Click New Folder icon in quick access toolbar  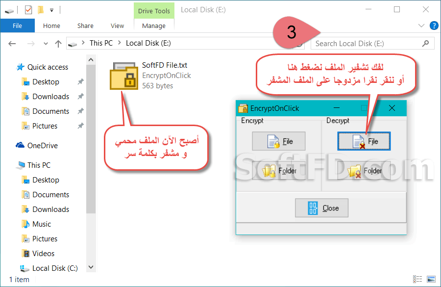41,10
